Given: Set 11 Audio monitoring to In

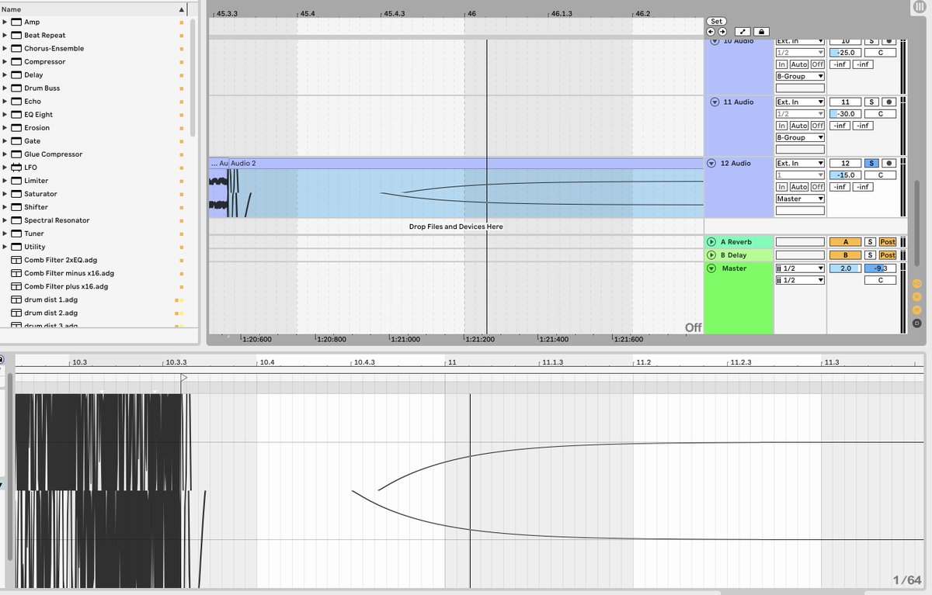Looking at the screenshot, I should coord(781,126).
